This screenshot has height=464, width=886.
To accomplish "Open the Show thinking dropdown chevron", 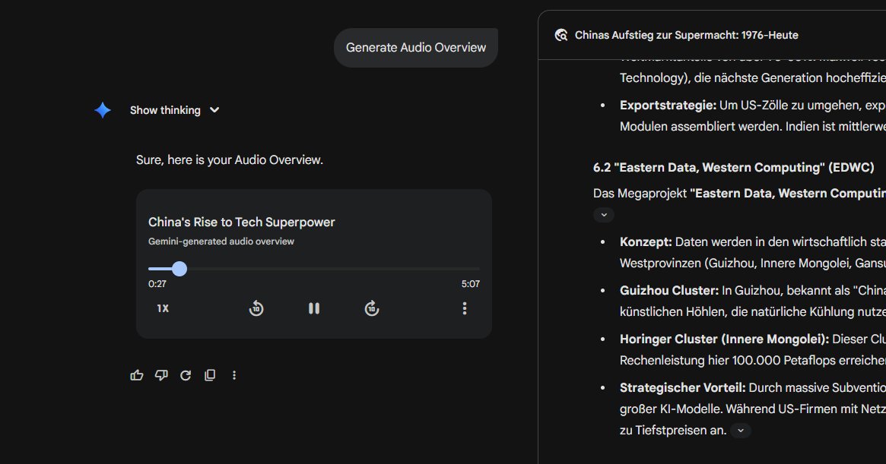I will (x=214, y=110).
